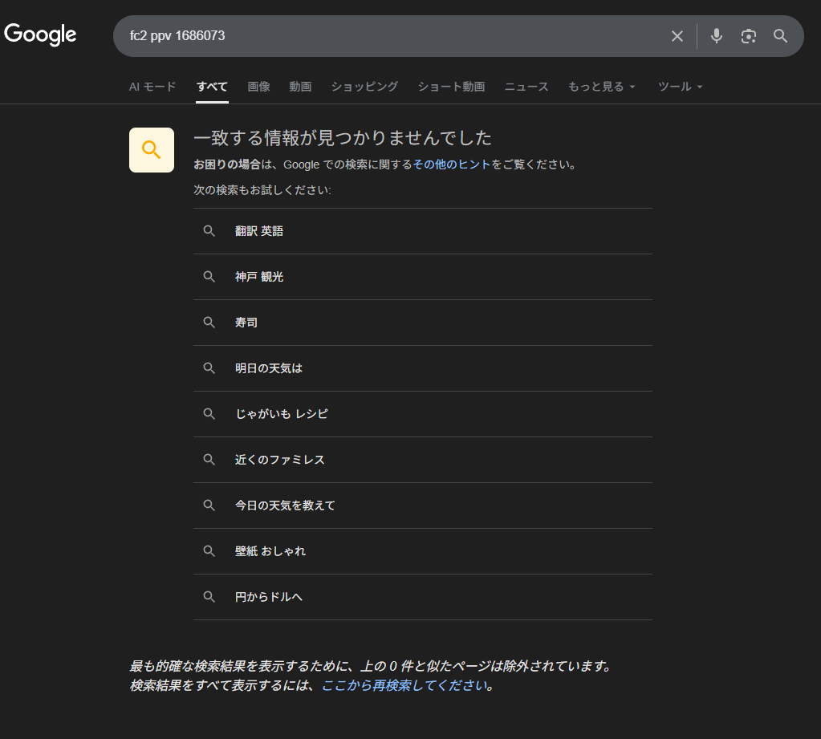Click inside the search text field
821x739 pixels.
(385, 36)
